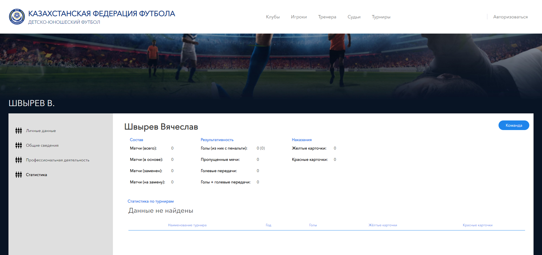
Task: Click the icon beside Профессиональная деятельность
Action: click(19, 160)
